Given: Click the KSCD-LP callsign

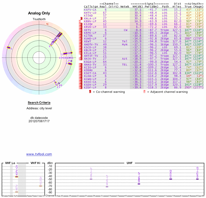Looking at the screenshot, I should click(x=90, y=47).
